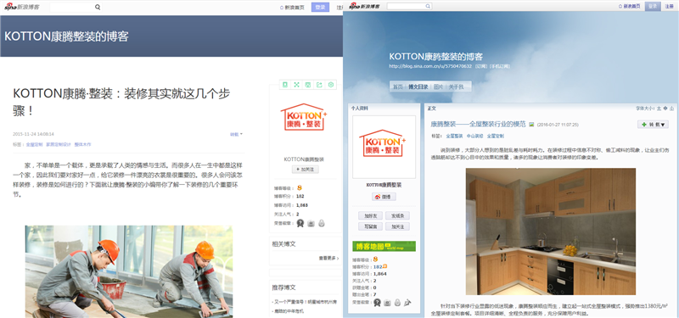Viewport: 679px width, 318px height.
Task: Click right article title 康腾整装——全屋整装行业的模范
Action: pos(478,124)
